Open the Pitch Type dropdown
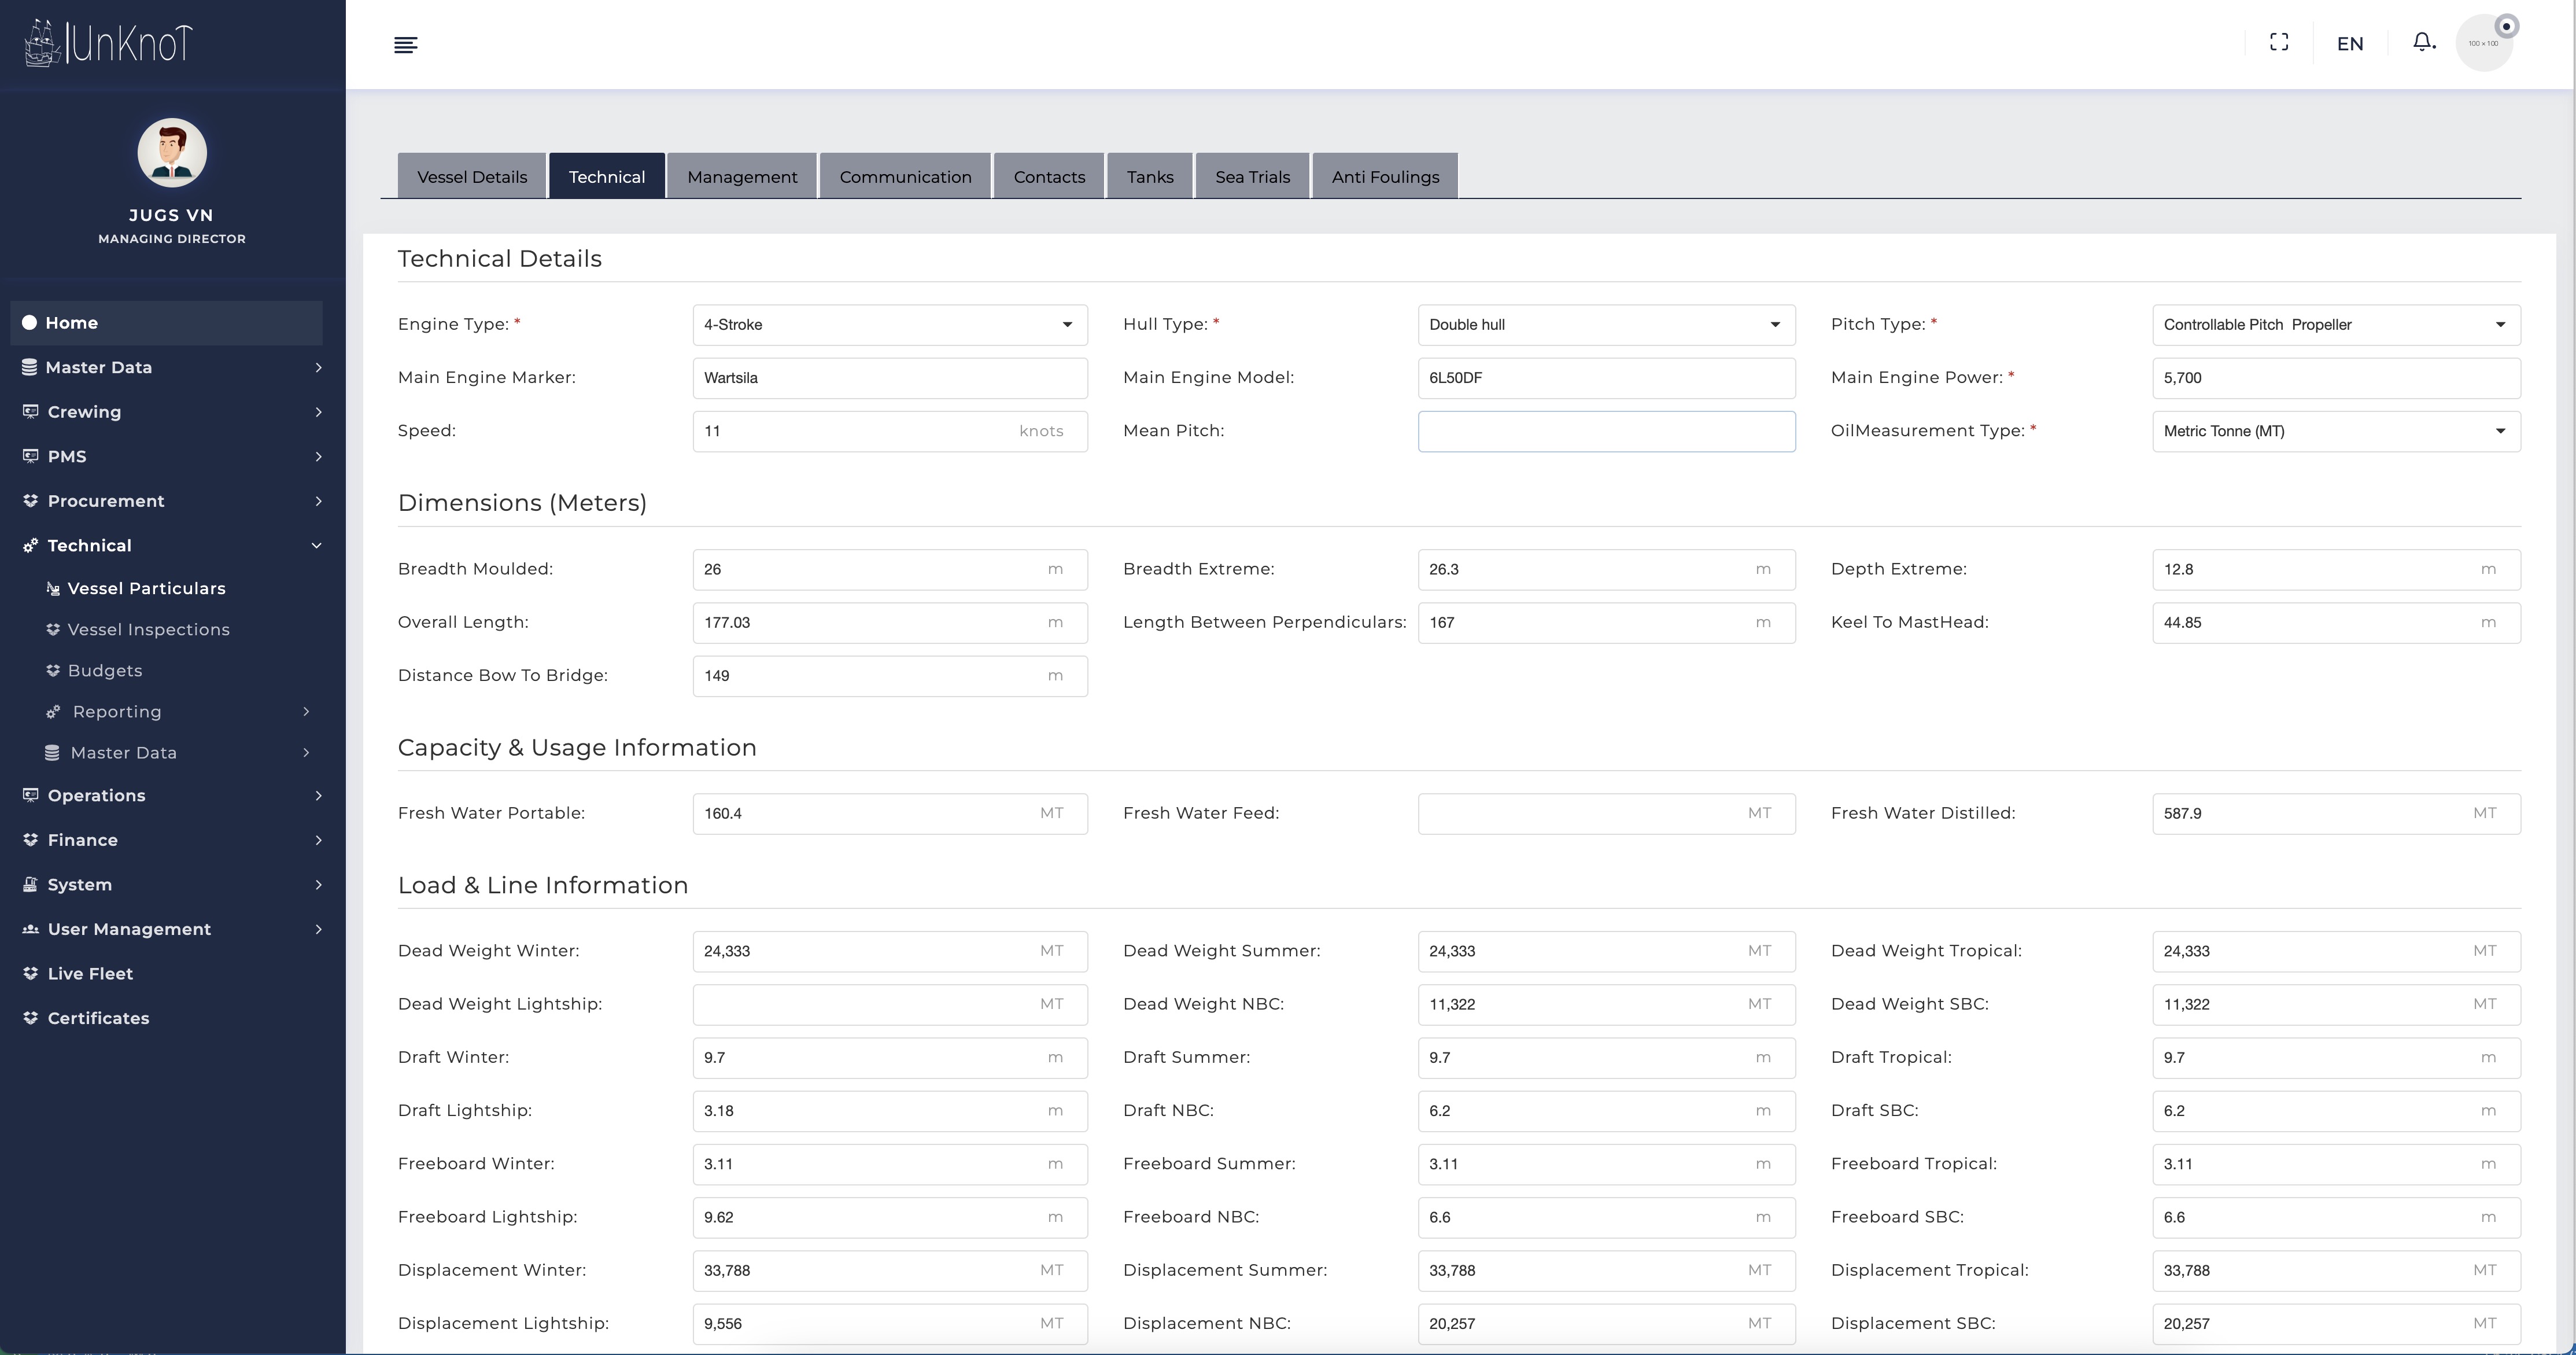Image resolution: width=2576 pixels, height=1355 pixels. (x=2335, y=325)
